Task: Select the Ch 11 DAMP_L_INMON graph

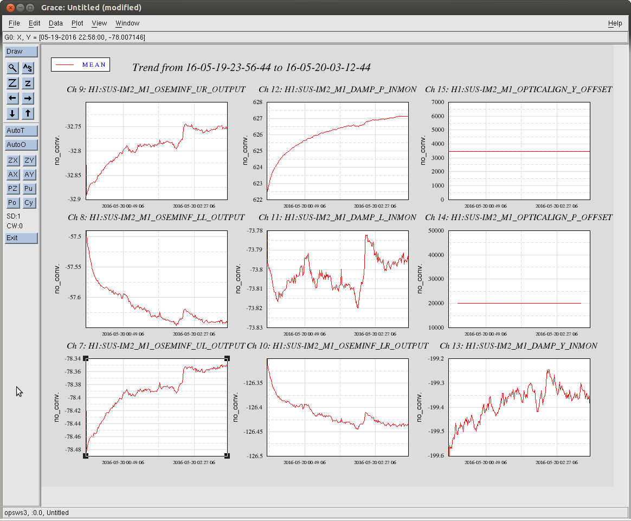Action: [338, 279]
